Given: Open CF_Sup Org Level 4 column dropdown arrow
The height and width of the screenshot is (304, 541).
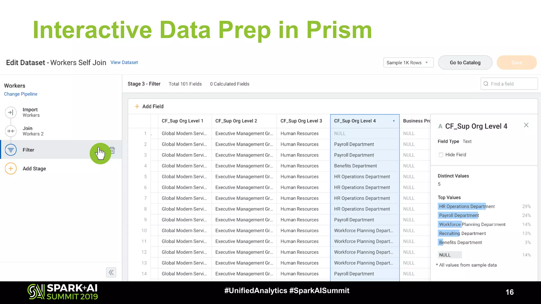Looking at the screenshot, I should click(394, 121).
